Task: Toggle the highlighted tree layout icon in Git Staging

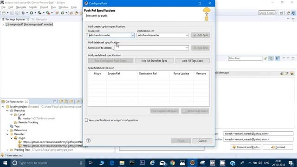Action: (x=278, y=58)
